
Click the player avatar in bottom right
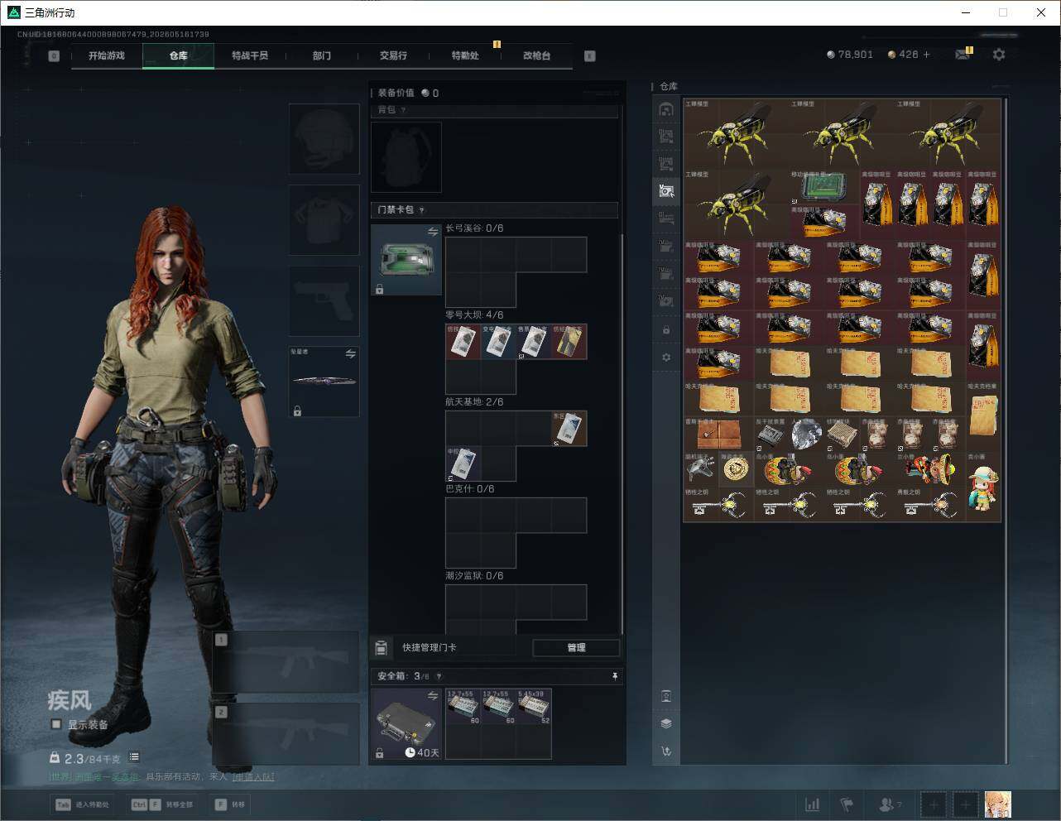[998, 804]
